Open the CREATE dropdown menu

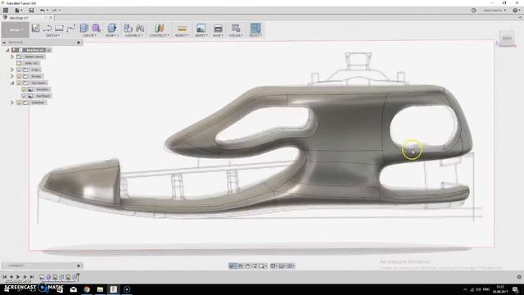(89, 35)
